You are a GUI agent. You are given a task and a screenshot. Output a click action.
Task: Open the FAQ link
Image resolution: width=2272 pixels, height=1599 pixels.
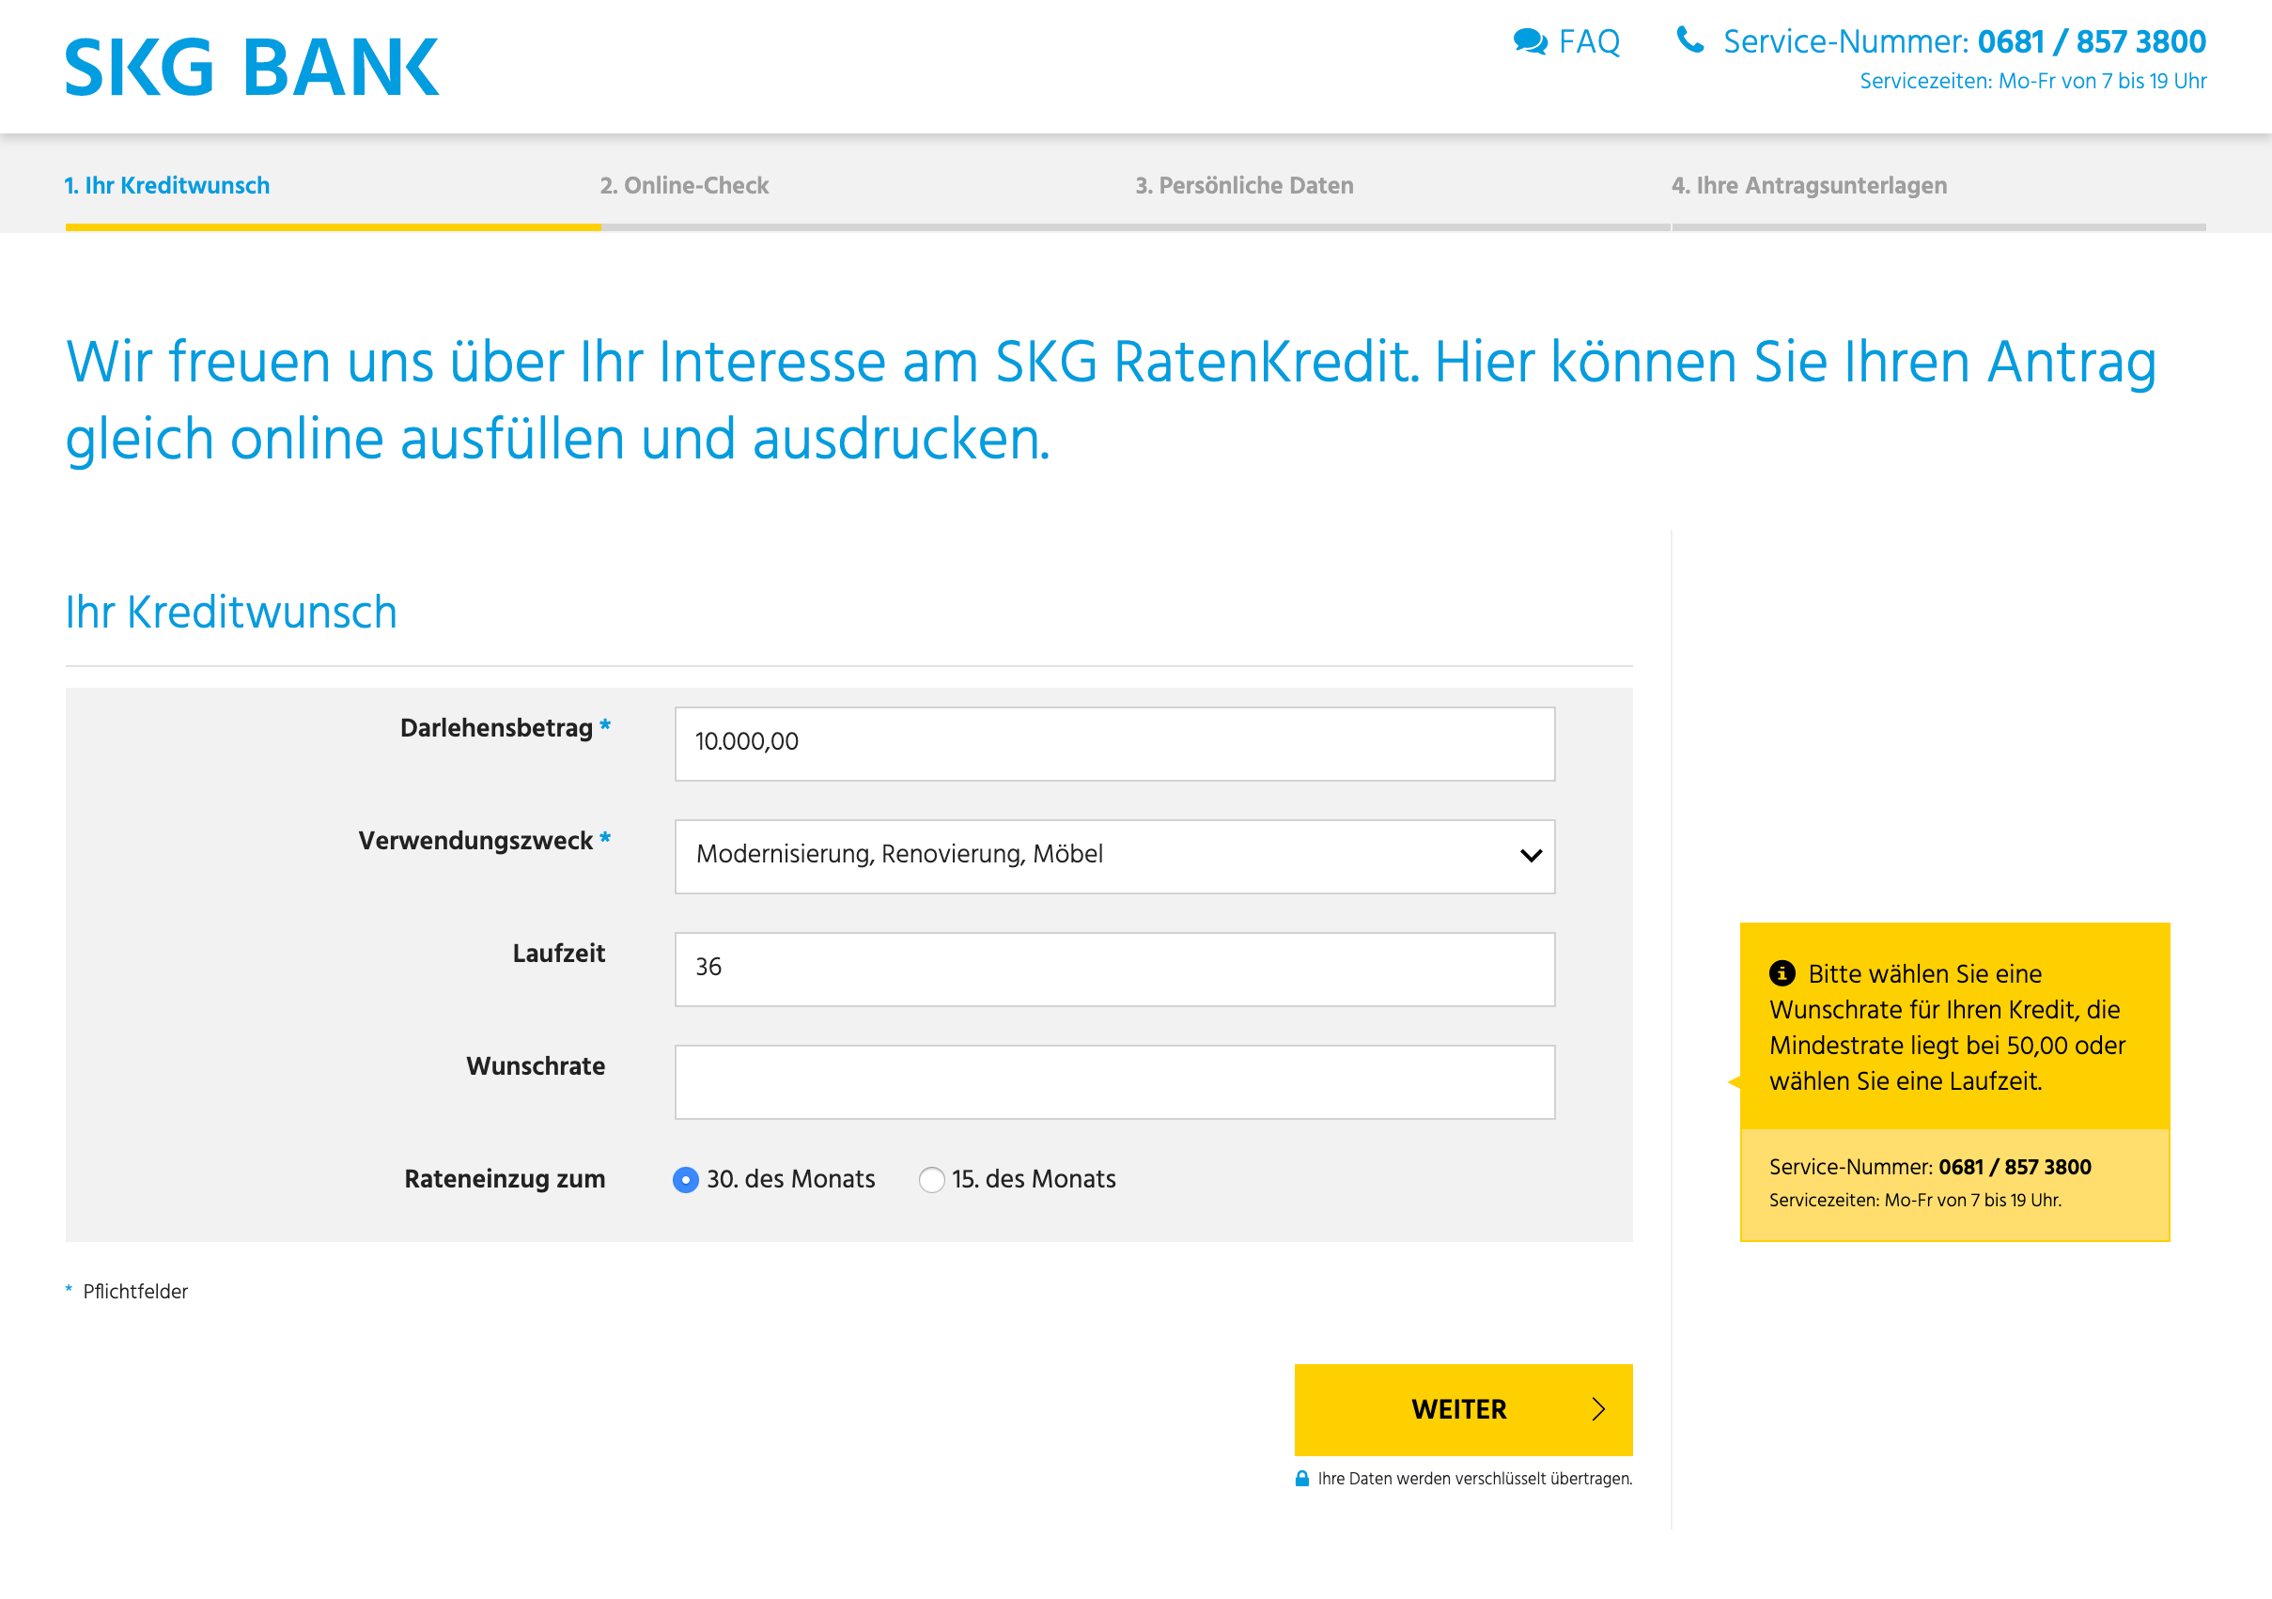click(x=1588, y=42)
